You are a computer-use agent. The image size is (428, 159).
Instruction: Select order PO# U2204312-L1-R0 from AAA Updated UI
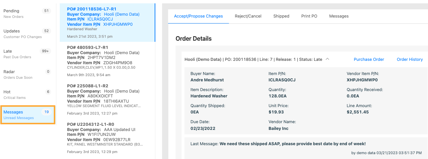coord(107,138)
